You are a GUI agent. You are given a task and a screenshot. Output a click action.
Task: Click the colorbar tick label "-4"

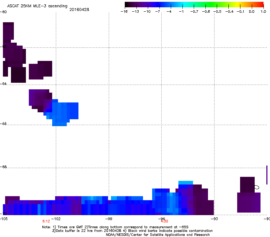coord(169,12)
